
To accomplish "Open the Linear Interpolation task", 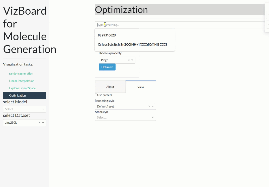I will point(22,81).
